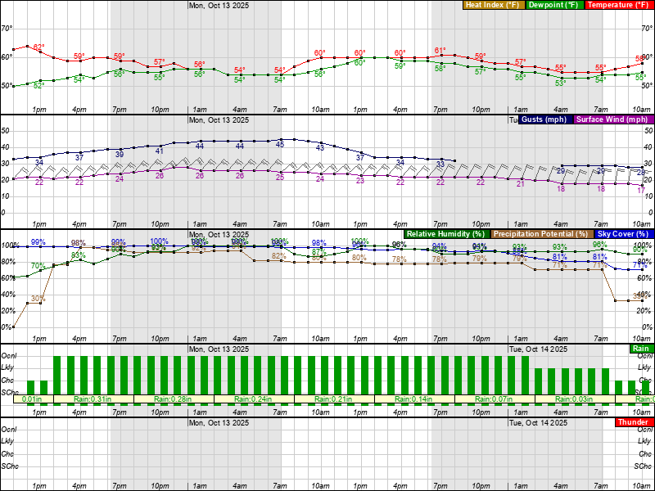The height and width of the screenshot is (491, 655).
Task: Click the Heat Index (°F) legend label
Action: click(x=493, y=5)
